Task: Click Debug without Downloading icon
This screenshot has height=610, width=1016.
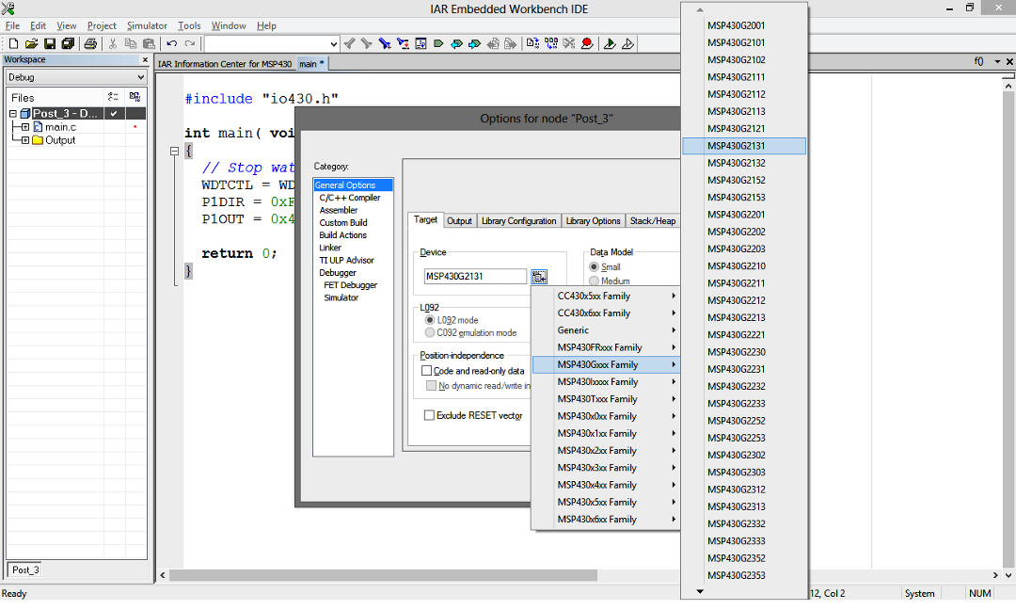Action: click(x=627, y=44)
